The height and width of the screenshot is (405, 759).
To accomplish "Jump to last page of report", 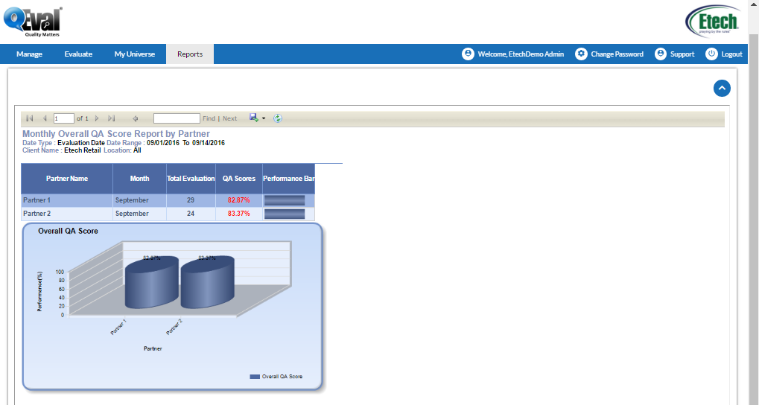I will click(x=112, y=118).
